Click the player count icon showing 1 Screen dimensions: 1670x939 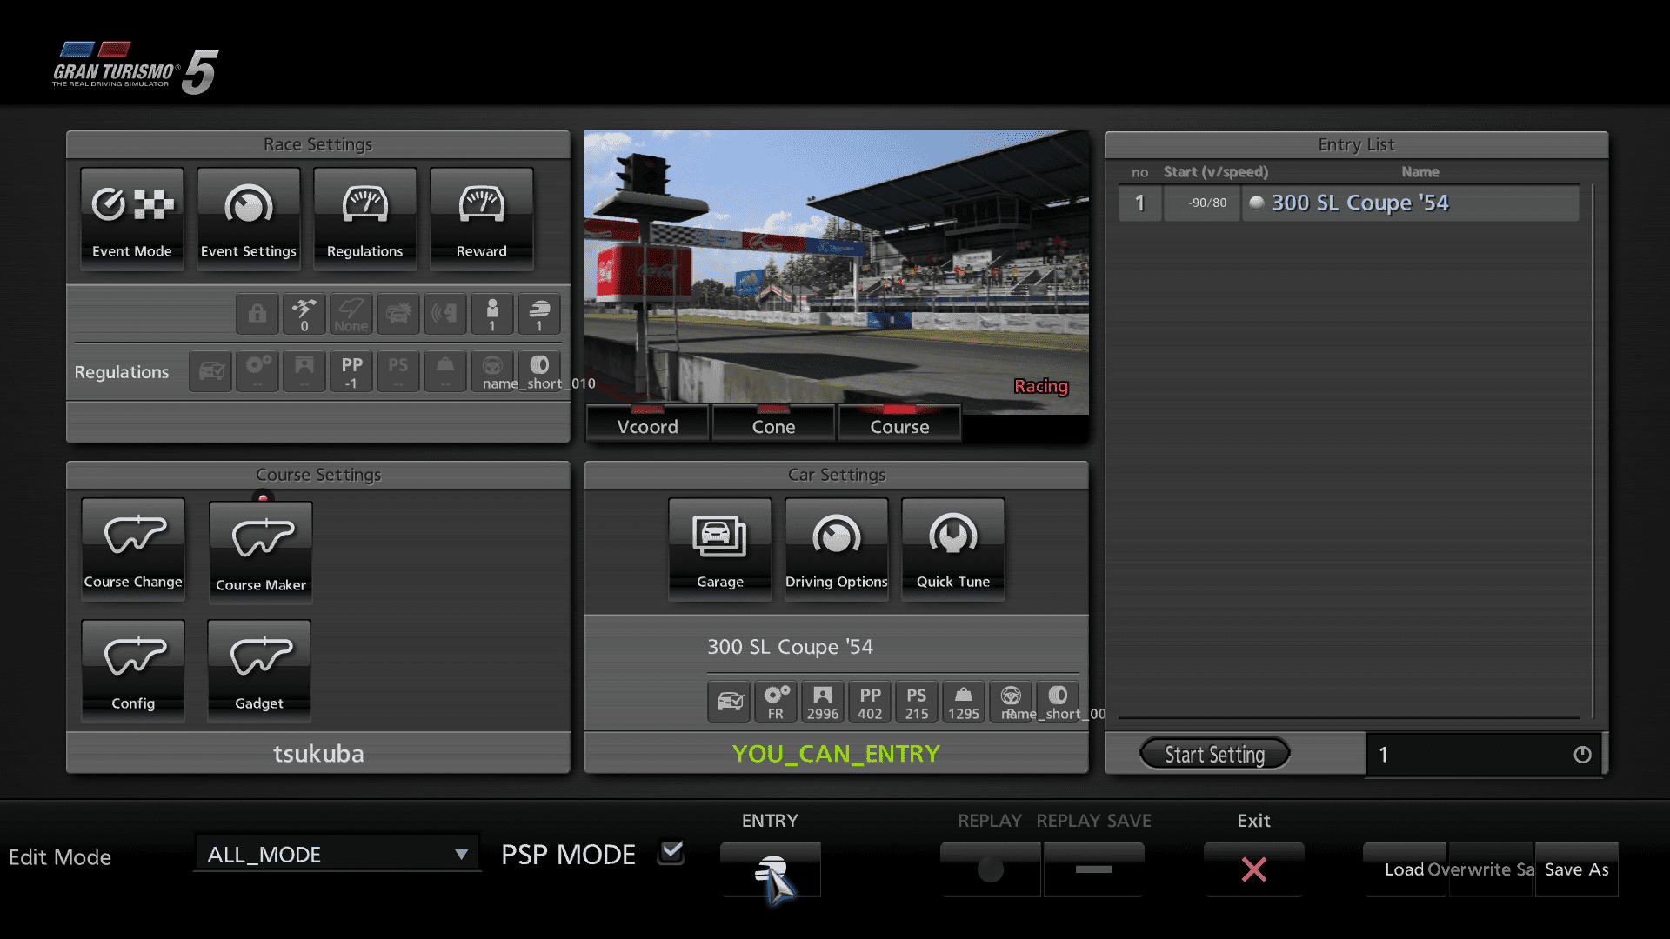[492, 314]
